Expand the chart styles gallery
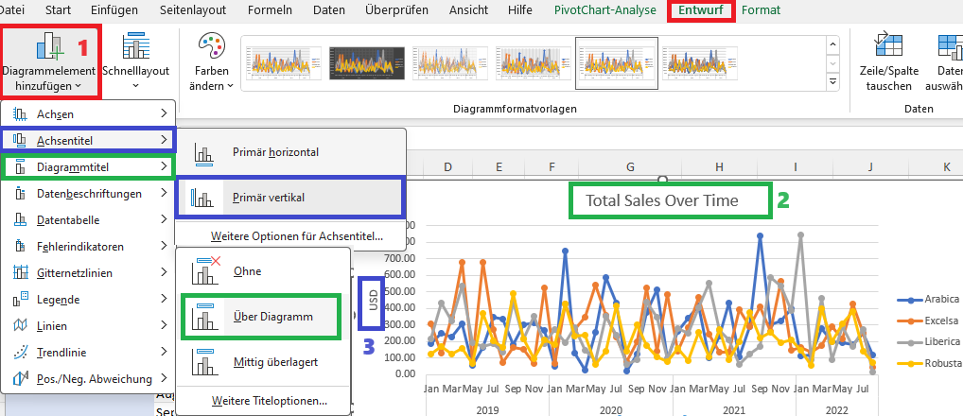The width and height of the screenshot is (963, 416). (x=832, y=81)
